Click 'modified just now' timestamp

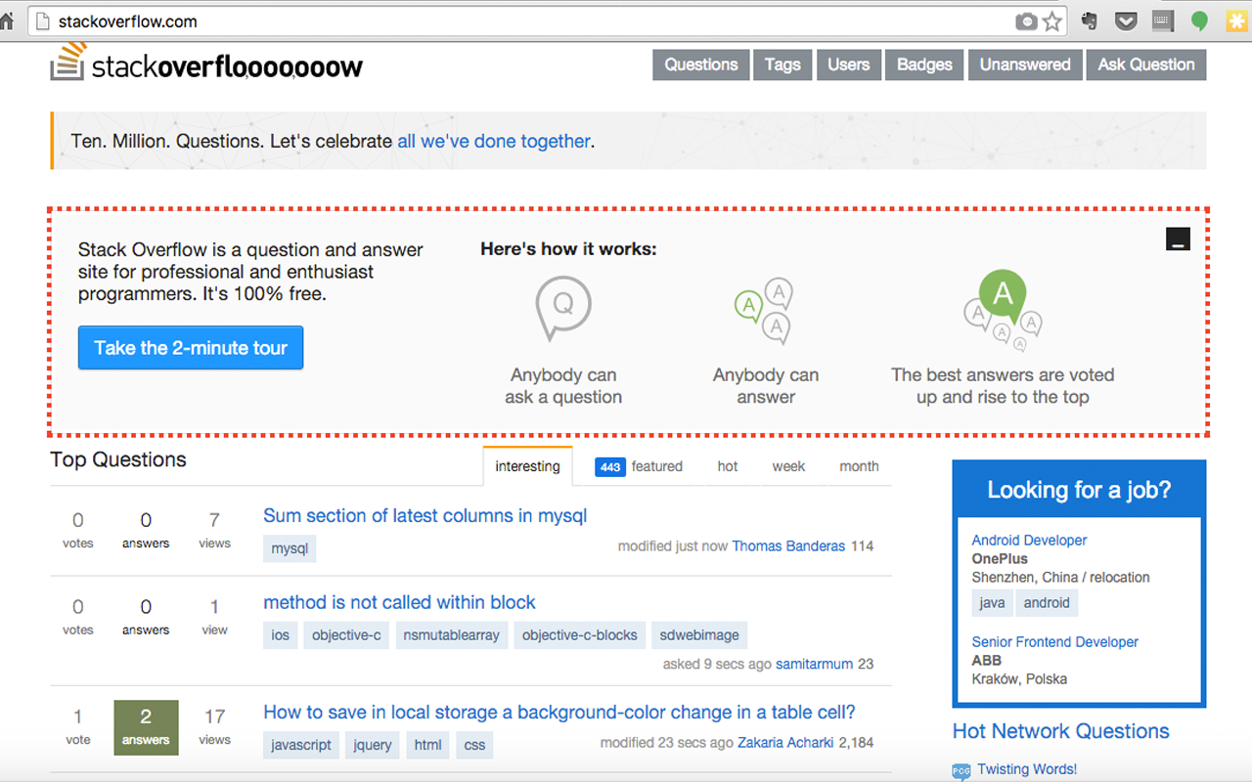coord(673,546)
